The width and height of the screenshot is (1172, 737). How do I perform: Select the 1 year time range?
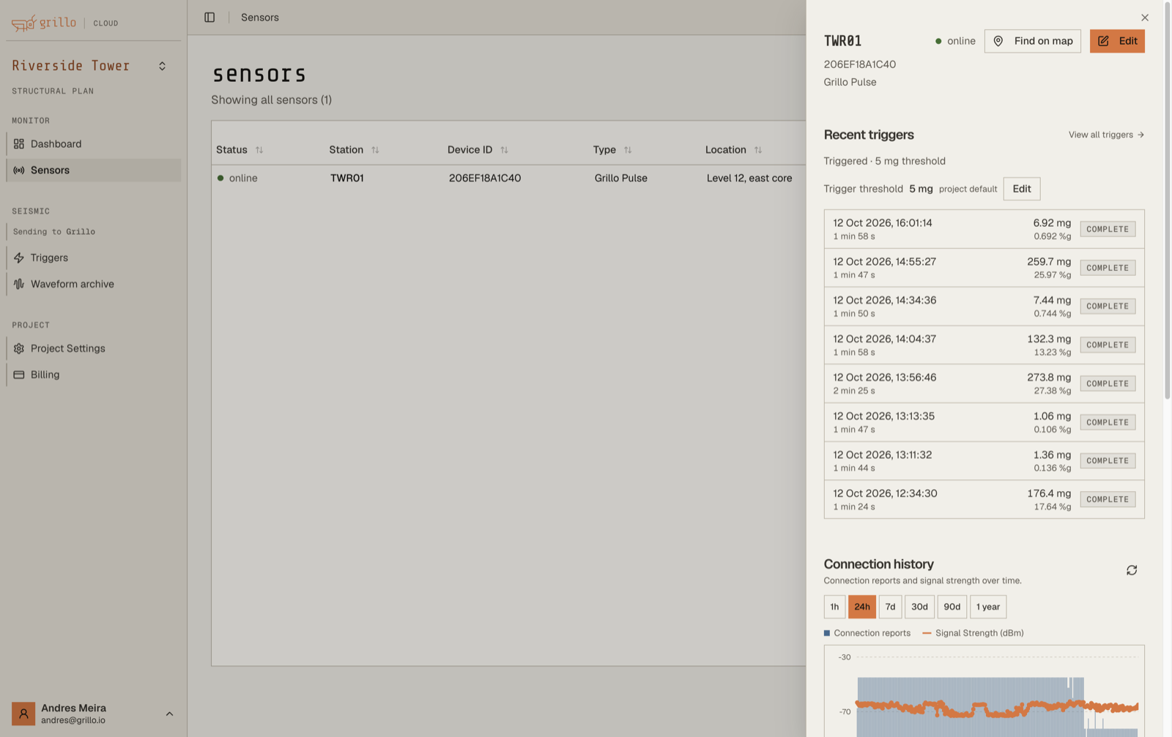pyautogui.click(x=988, y=607)
